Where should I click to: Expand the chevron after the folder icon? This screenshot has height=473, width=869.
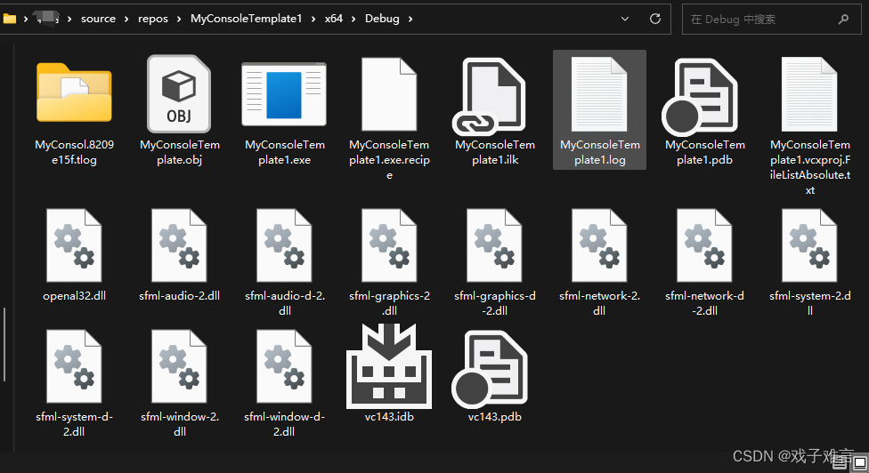pos(26,20)
